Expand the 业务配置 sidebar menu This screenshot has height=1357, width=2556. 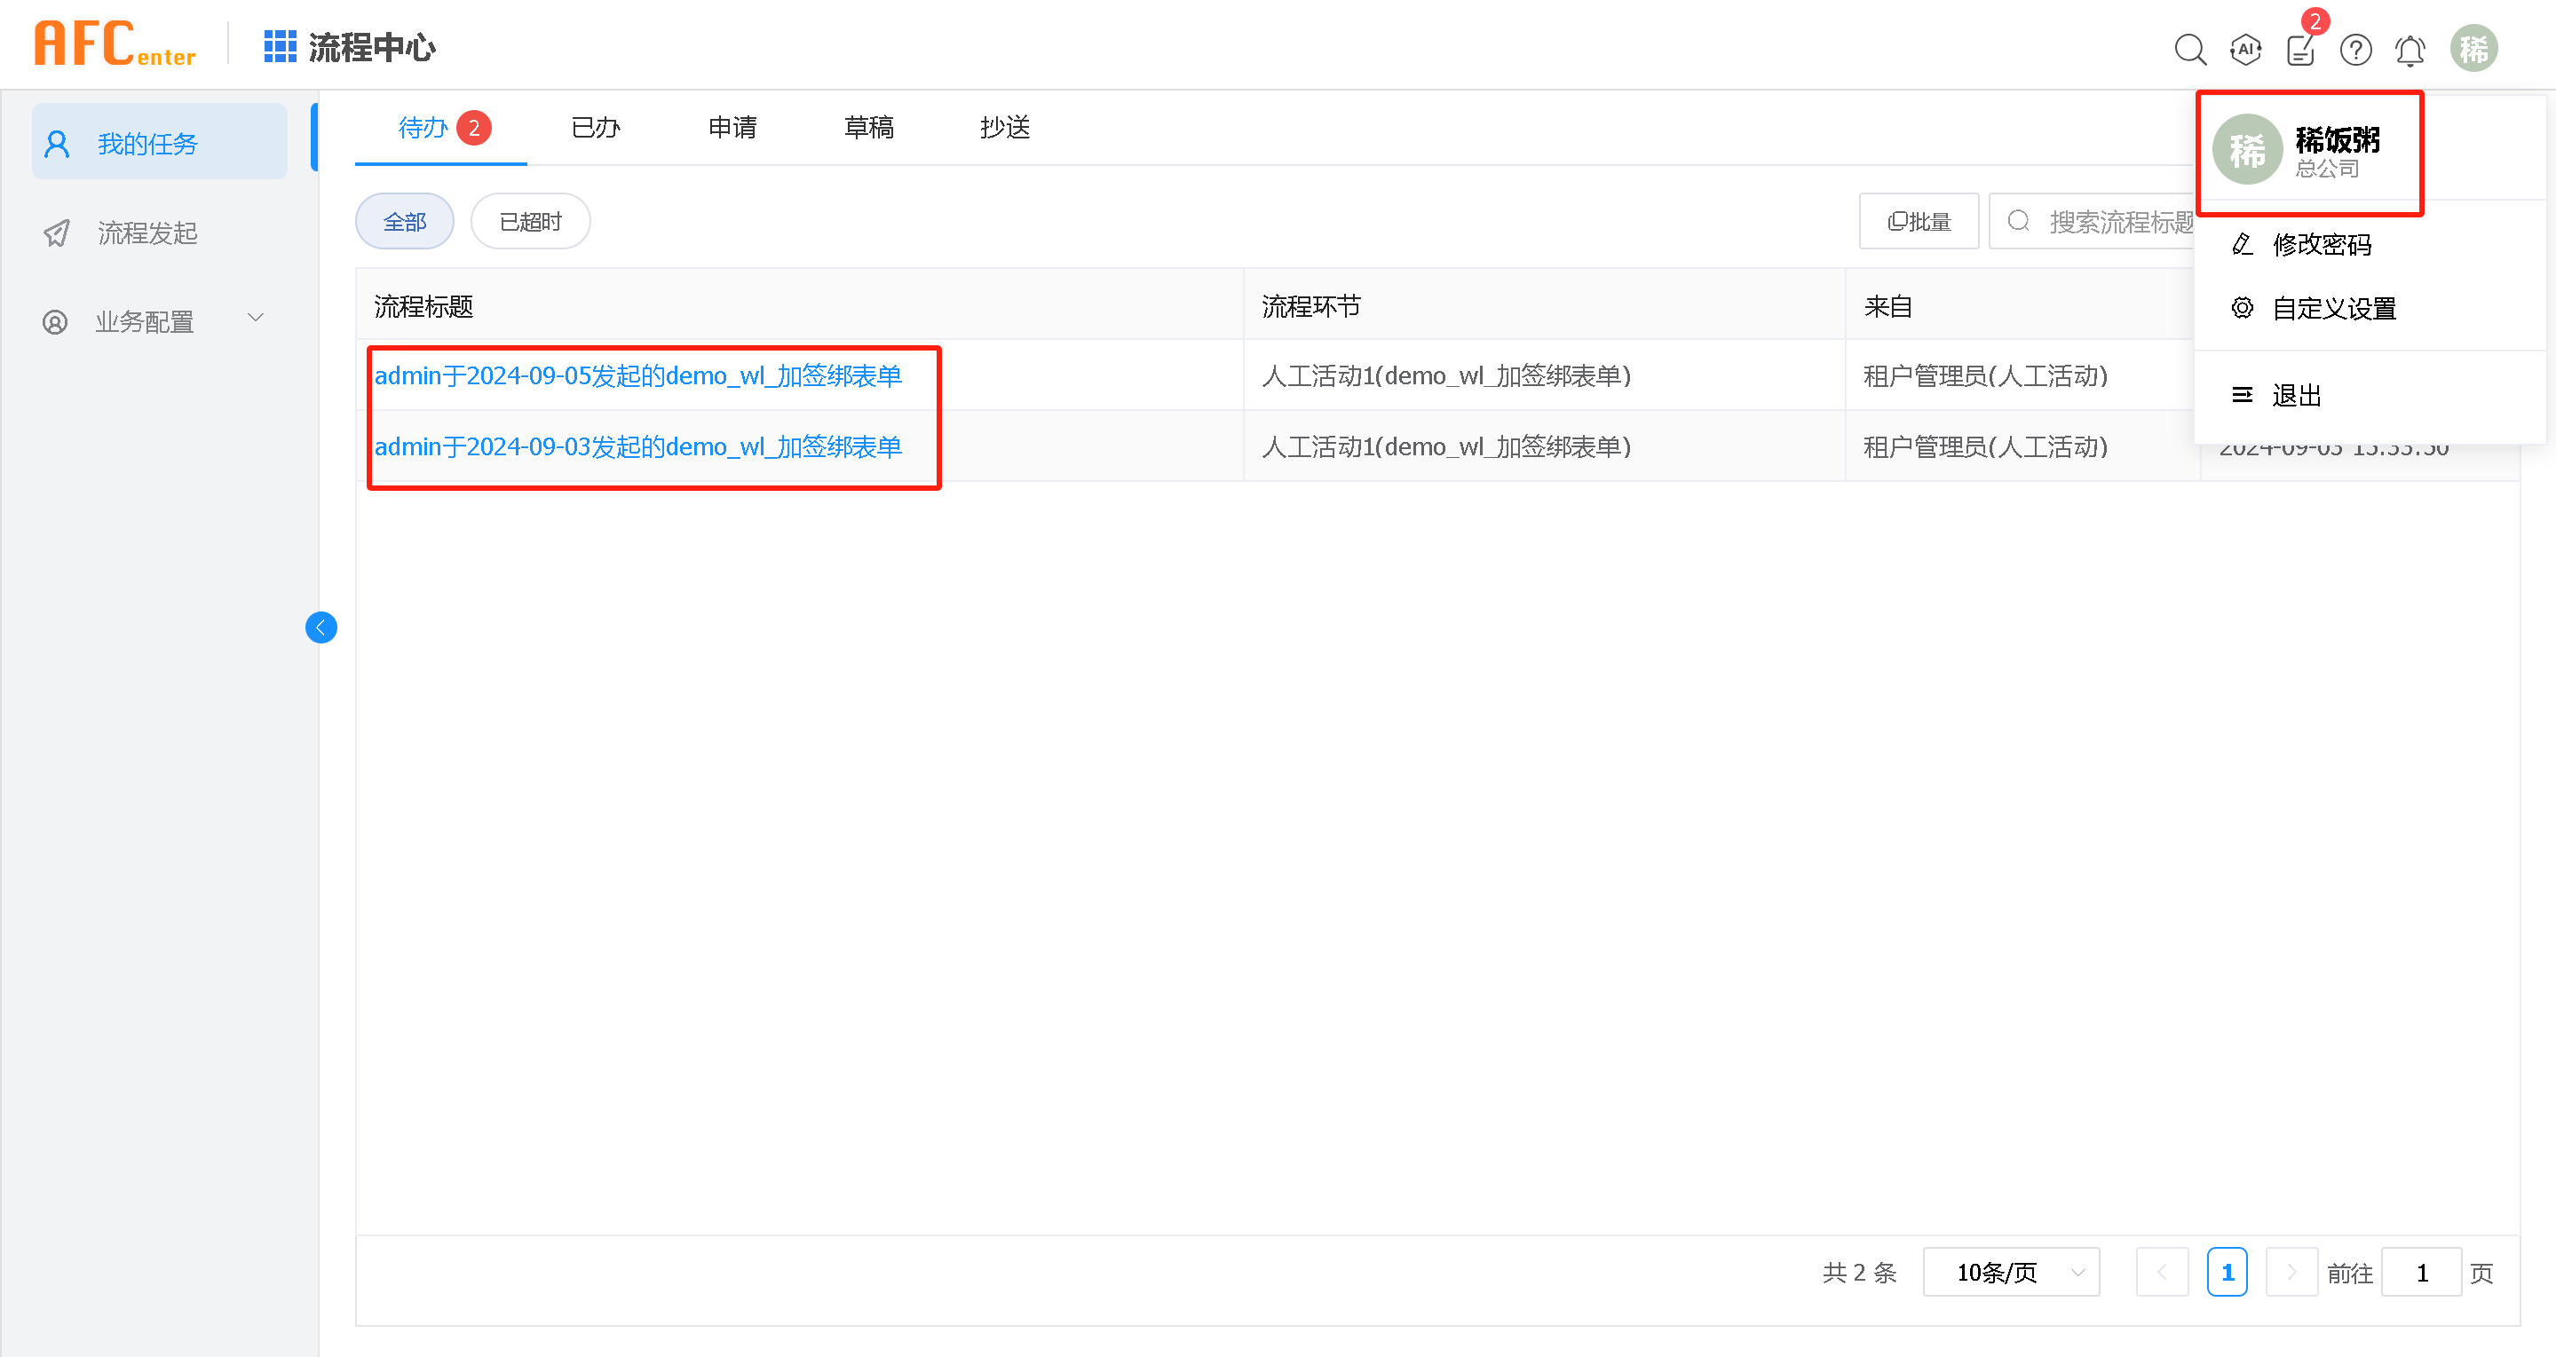(x=159, y=321)
